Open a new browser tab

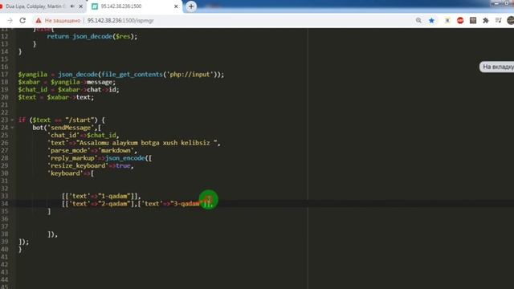[191, 6]
